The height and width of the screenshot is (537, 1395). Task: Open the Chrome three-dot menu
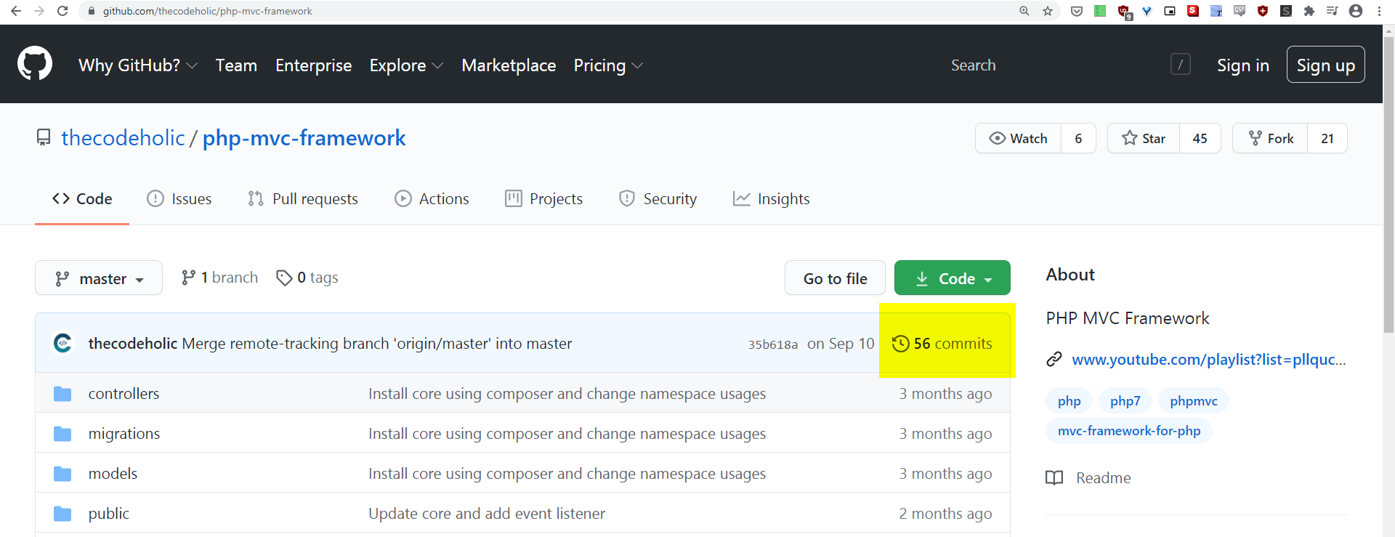pyautogui.click(x=1379, y=11)
